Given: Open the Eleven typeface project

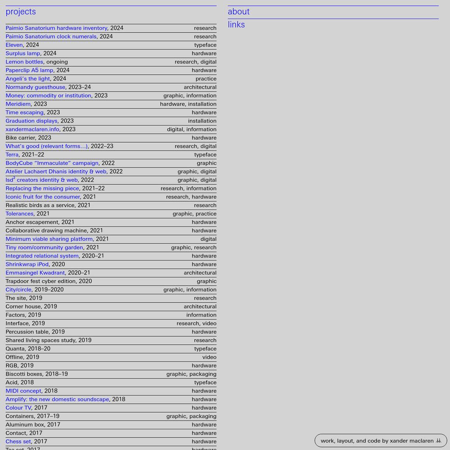Looking at the screenshot, I should 14,45.
